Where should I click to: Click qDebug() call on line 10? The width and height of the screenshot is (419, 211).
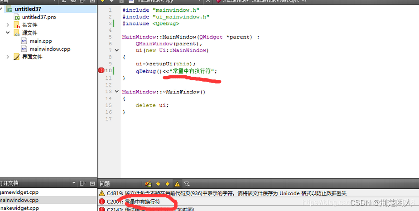click(x=149, y=72)
